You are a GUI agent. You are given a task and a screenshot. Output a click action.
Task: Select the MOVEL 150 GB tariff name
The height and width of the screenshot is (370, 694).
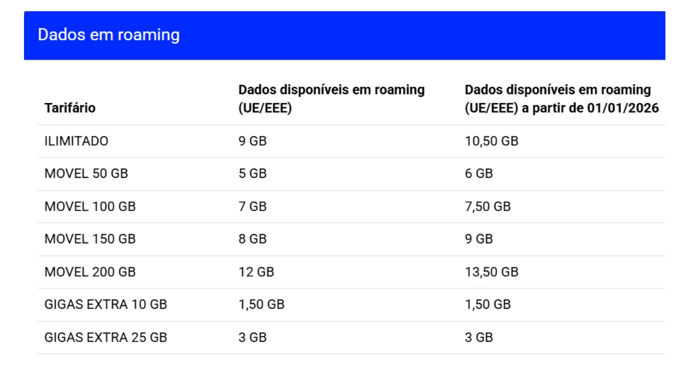click(x=90, y=239)
